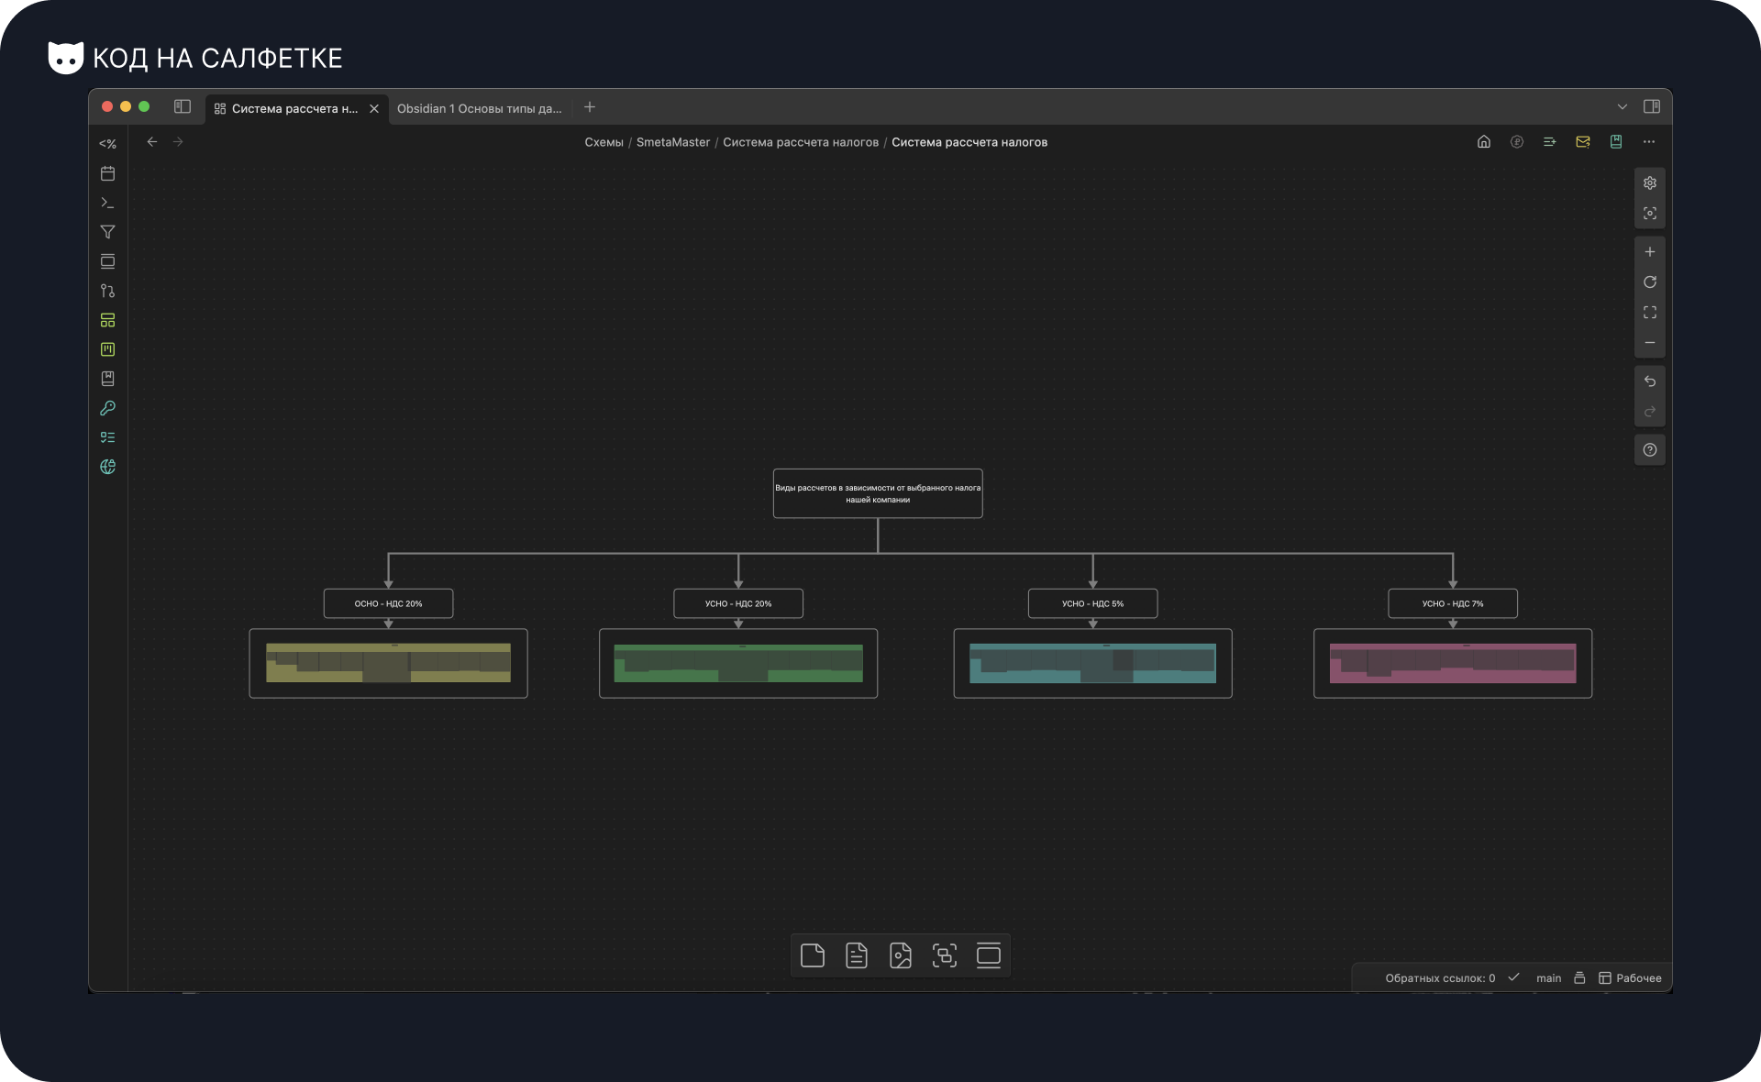This screenshot has height=1082, width=1761.
Task: Toggle the left sidebar panel
Action: [183, 107]
